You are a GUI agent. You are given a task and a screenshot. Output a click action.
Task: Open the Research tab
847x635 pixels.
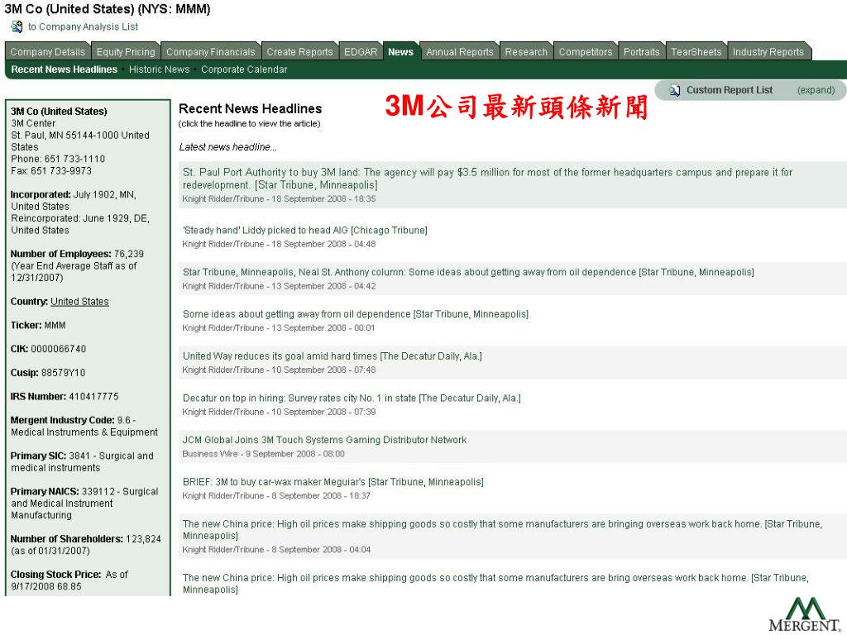(526, 52)
